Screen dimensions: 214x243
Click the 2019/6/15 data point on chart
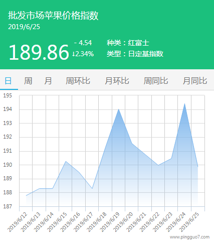(x=66, y=161)
